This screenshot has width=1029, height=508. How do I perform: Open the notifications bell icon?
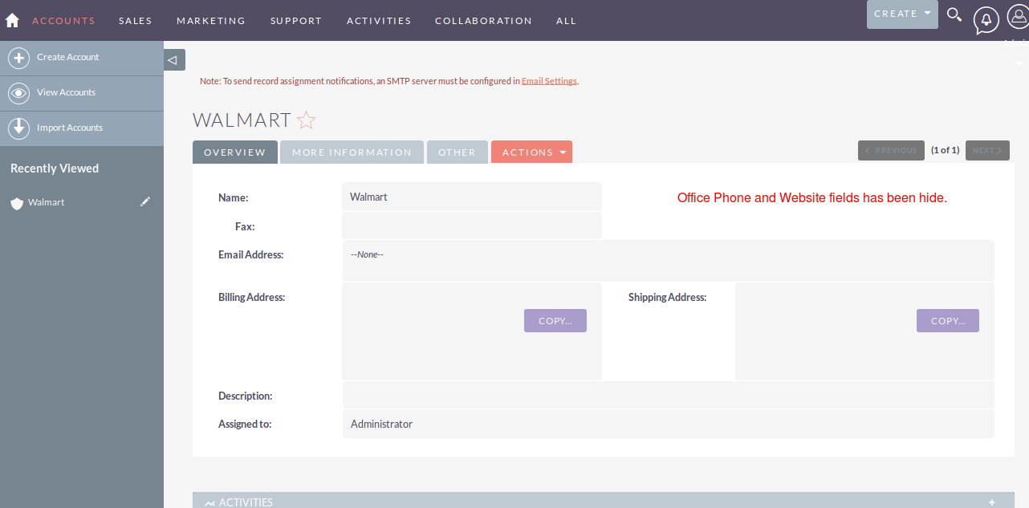coord(986,19)
